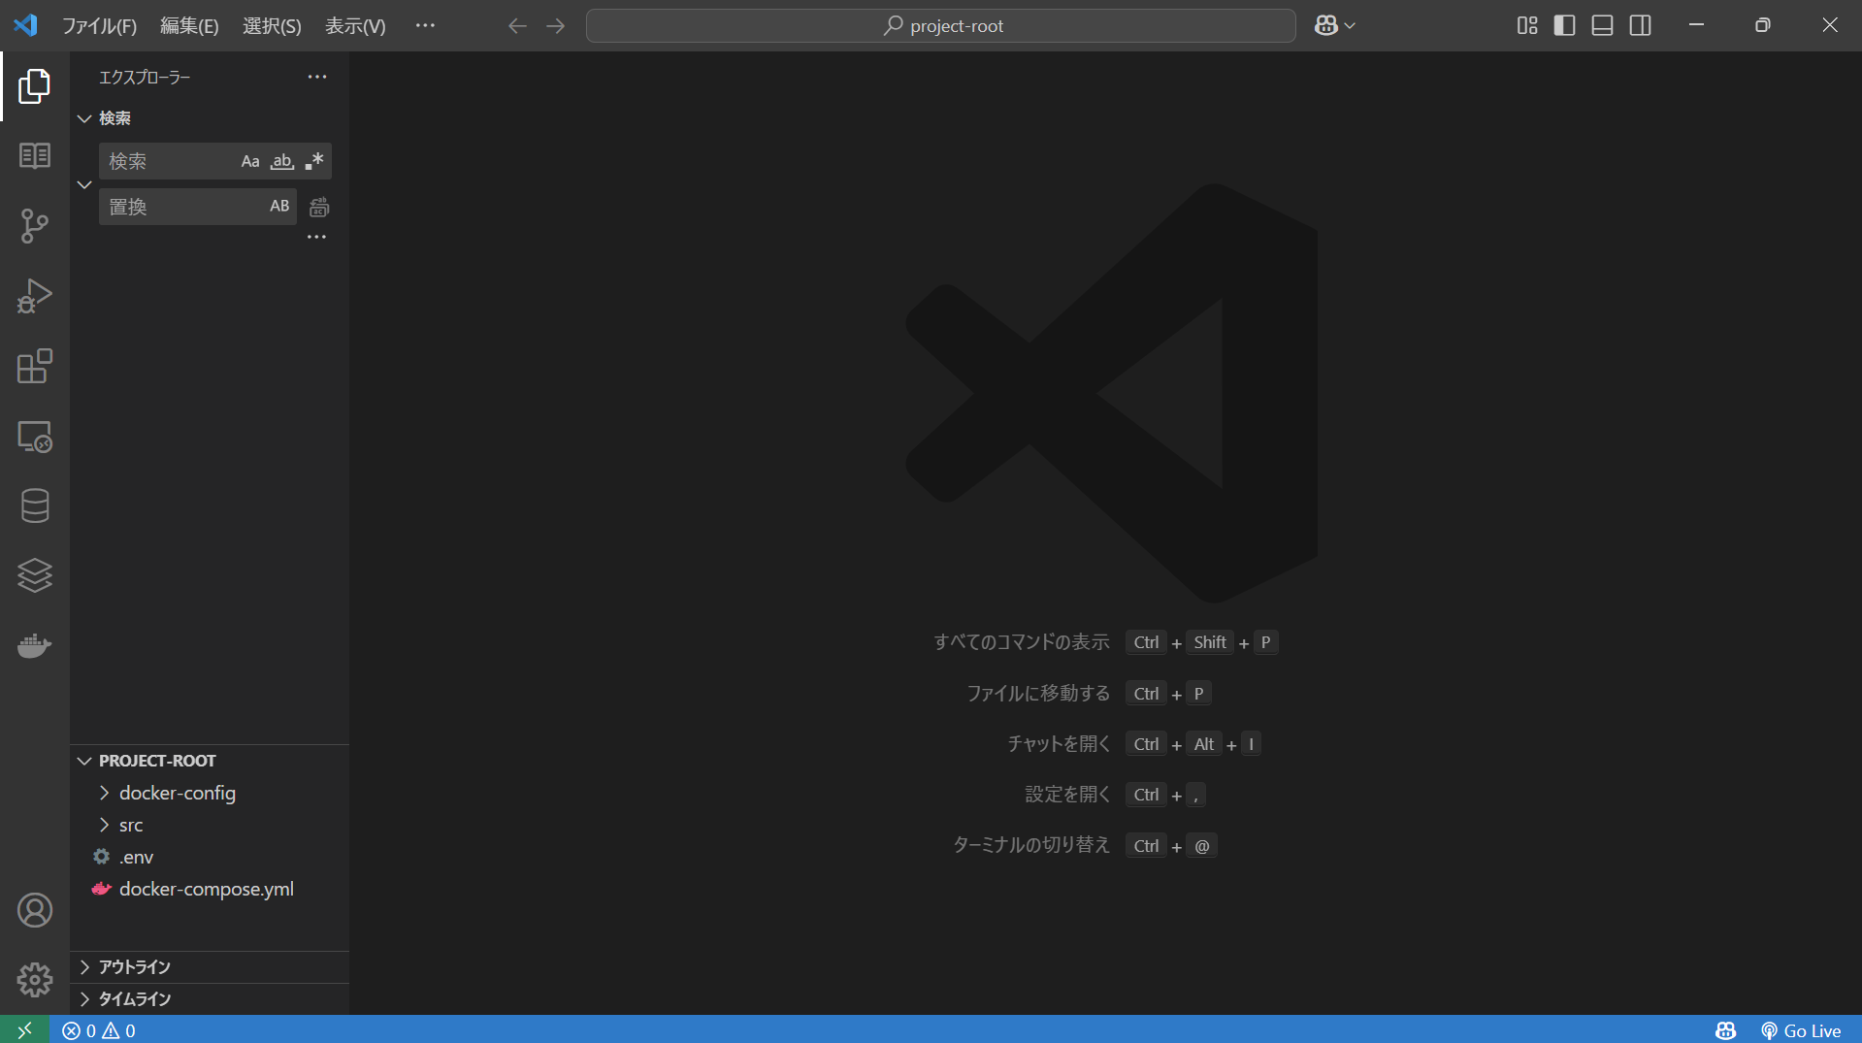The width and height of the screenshot is (1862, 1043).
Task: Collapse the 検索 section
Action: (84, 118)
